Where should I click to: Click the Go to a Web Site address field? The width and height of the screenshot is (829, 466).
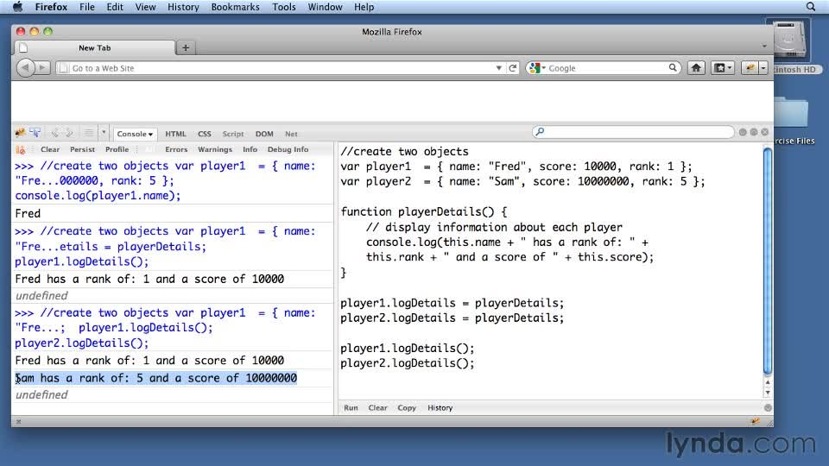280,68
